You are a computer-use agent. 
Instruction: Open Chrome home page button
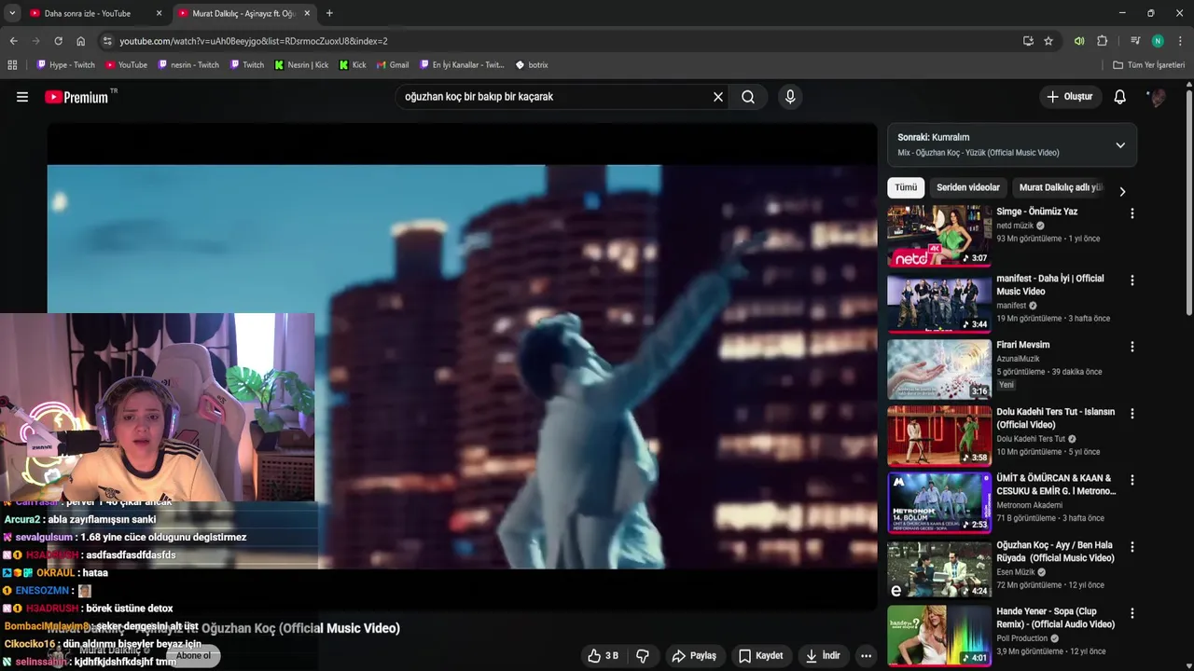pos(81,41)
